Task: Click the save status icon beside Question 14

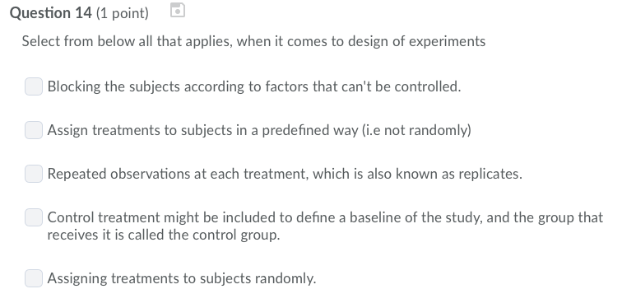Action: 178,10
